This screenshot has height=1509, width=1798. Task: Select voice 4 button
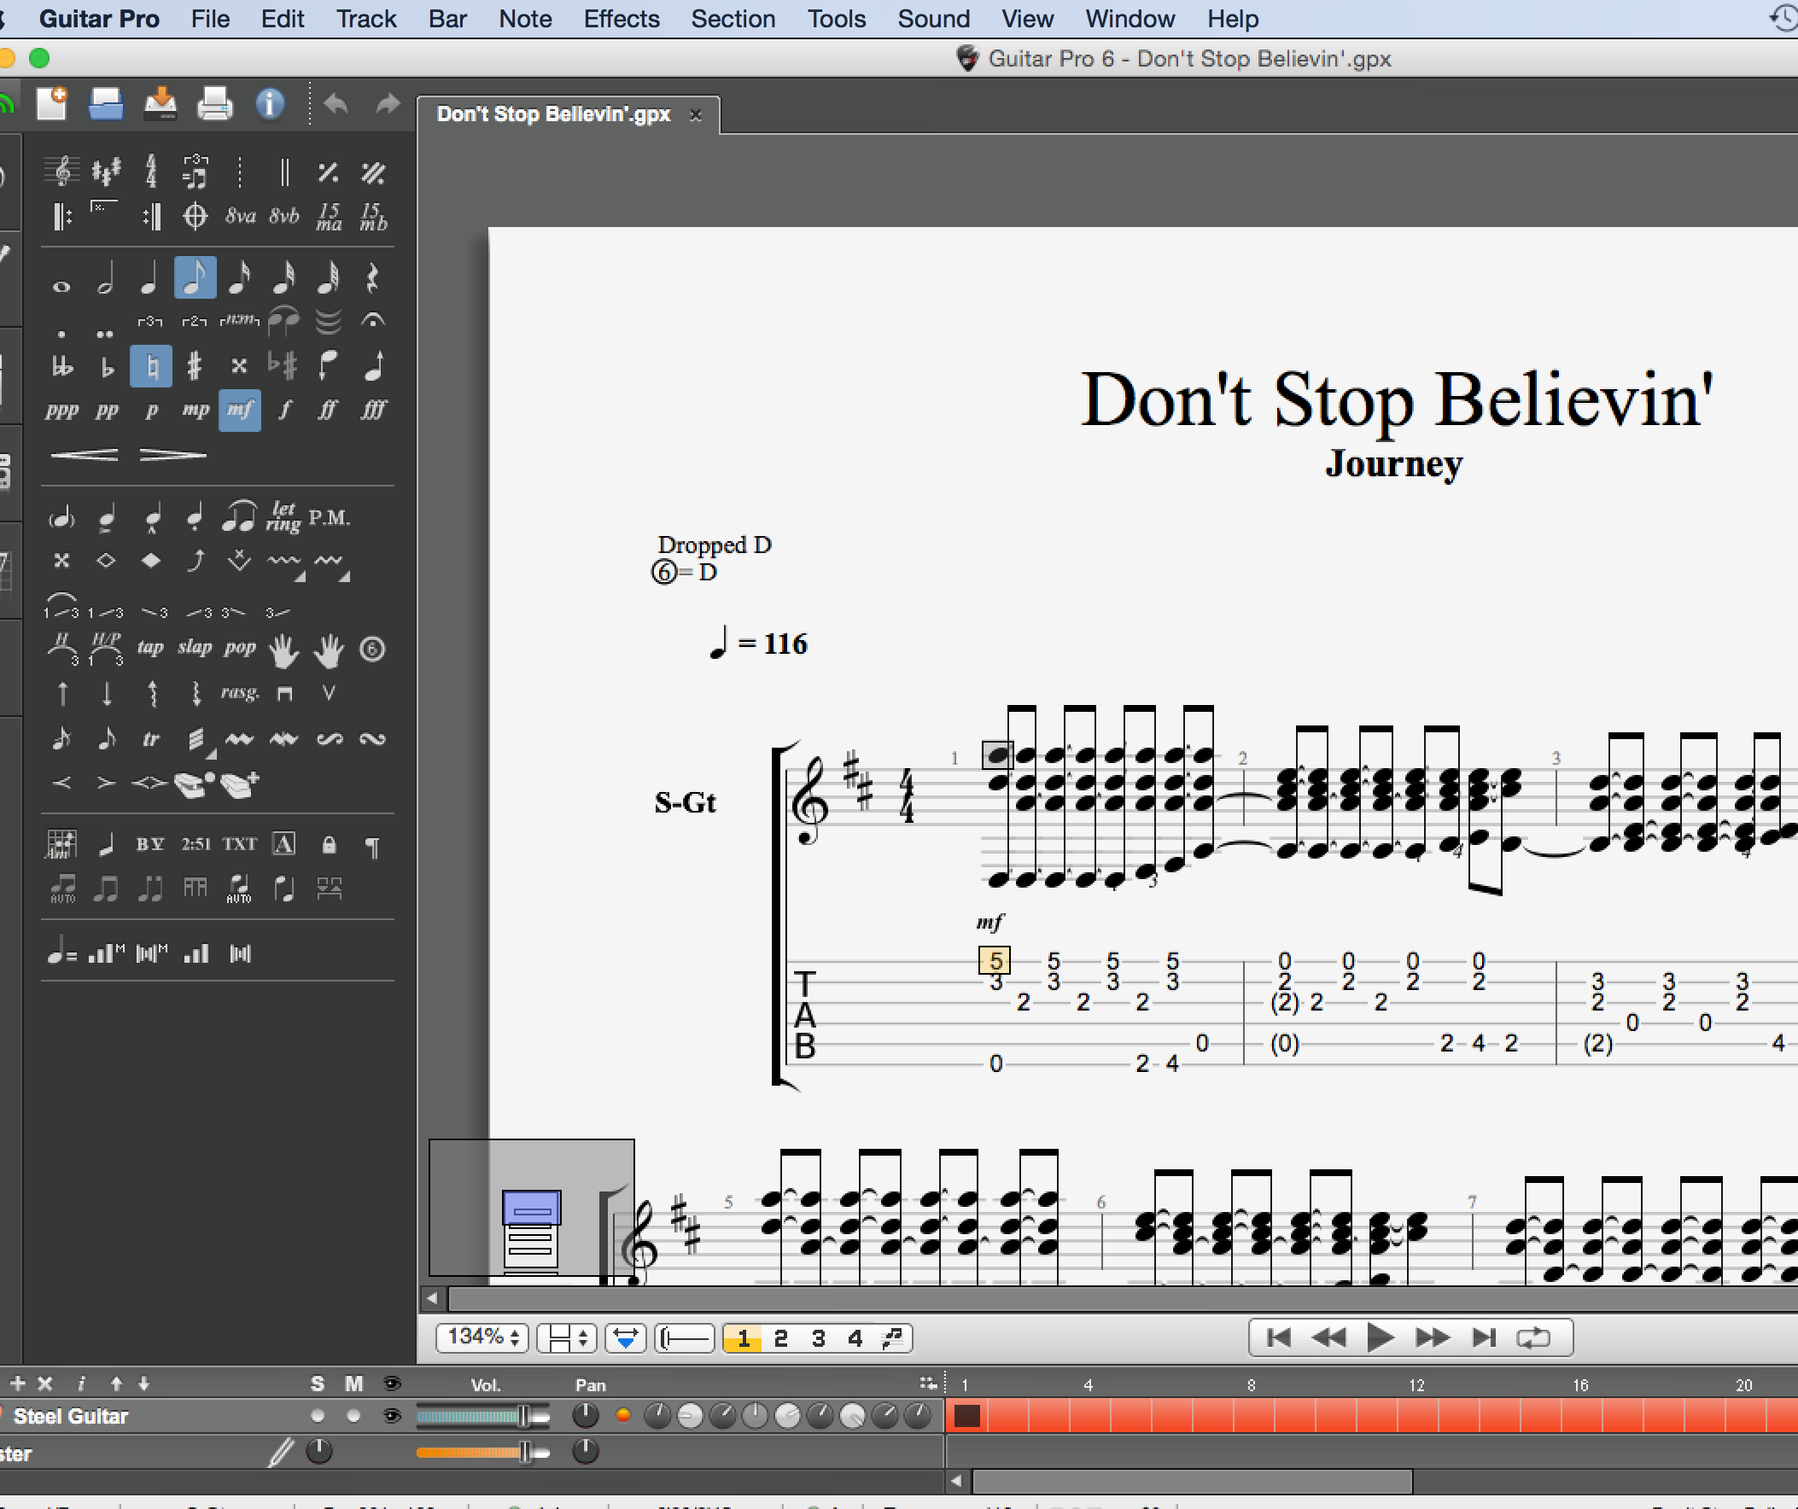[855, 1337]
